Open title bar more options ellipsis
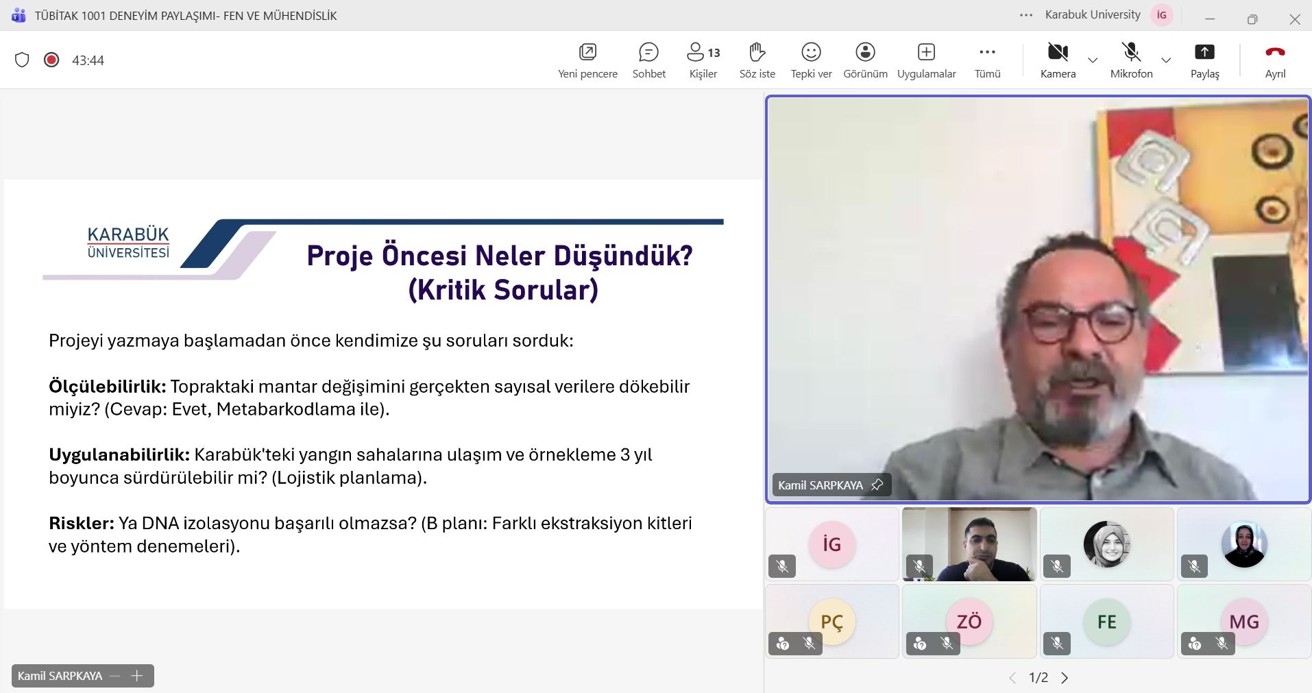The height and width of the screenshot is (693, 1312). pyautogui.click(x=1025, y=15)
